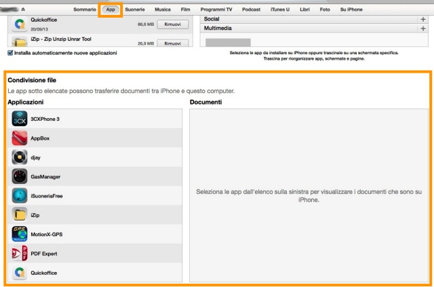Open the Foto tab

[325, 9]
